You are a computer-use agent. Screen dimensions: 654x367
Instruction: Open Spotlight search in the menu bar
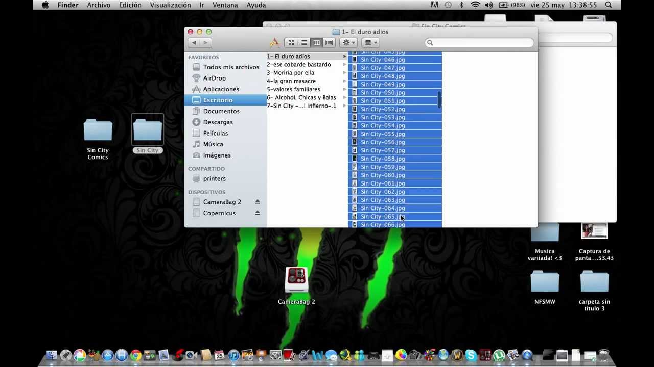[x=609, y=5]
